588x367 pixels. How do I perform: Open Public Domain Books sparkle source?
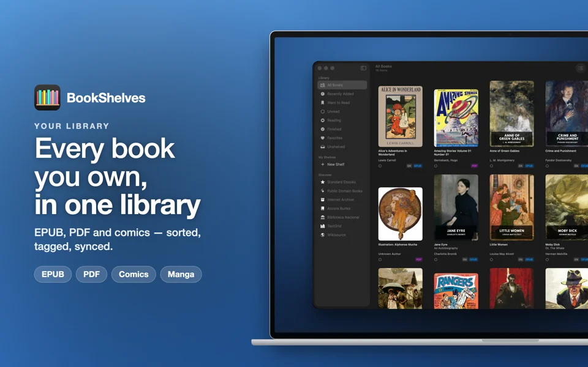click(x=342, y=191)
